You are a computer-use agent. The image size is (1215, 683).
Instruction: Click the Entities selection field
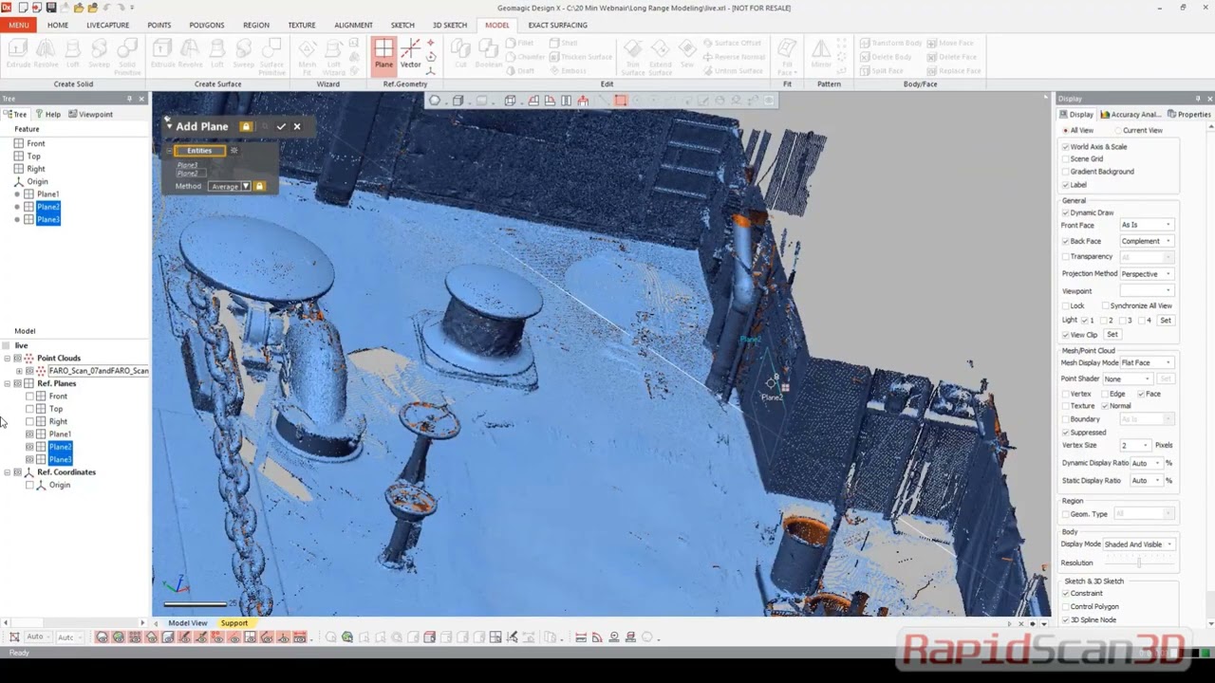point(199,151)
